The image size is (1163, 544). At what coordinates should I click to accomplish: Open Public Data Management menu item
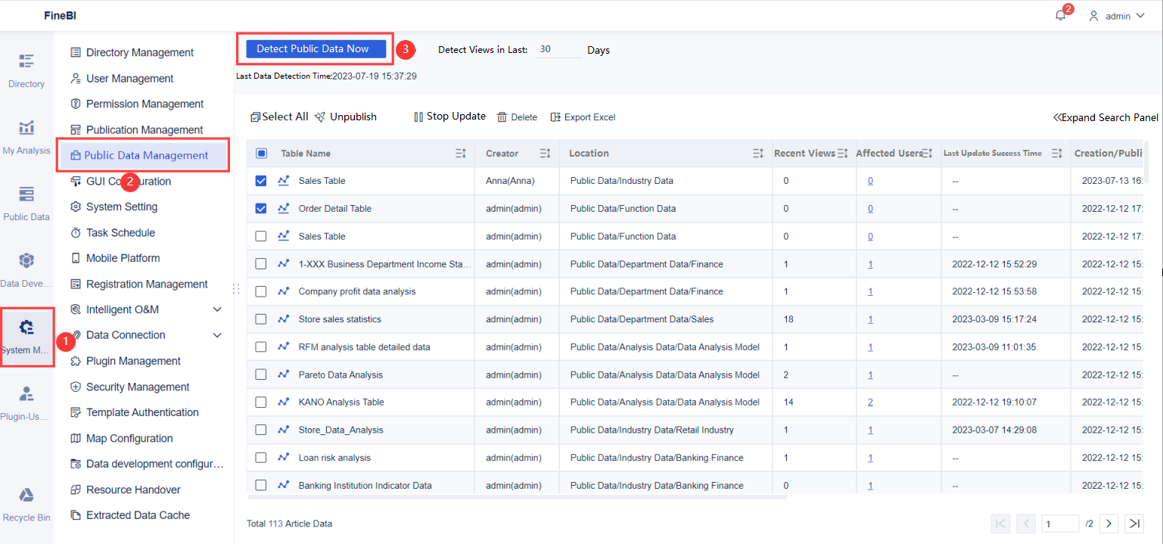point(142,154)
